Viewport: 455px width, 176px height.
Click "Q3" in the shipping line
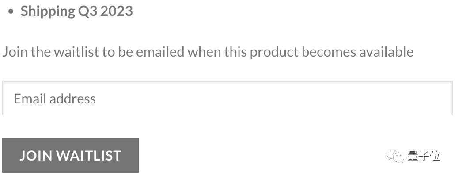click(x=88, y=11)
